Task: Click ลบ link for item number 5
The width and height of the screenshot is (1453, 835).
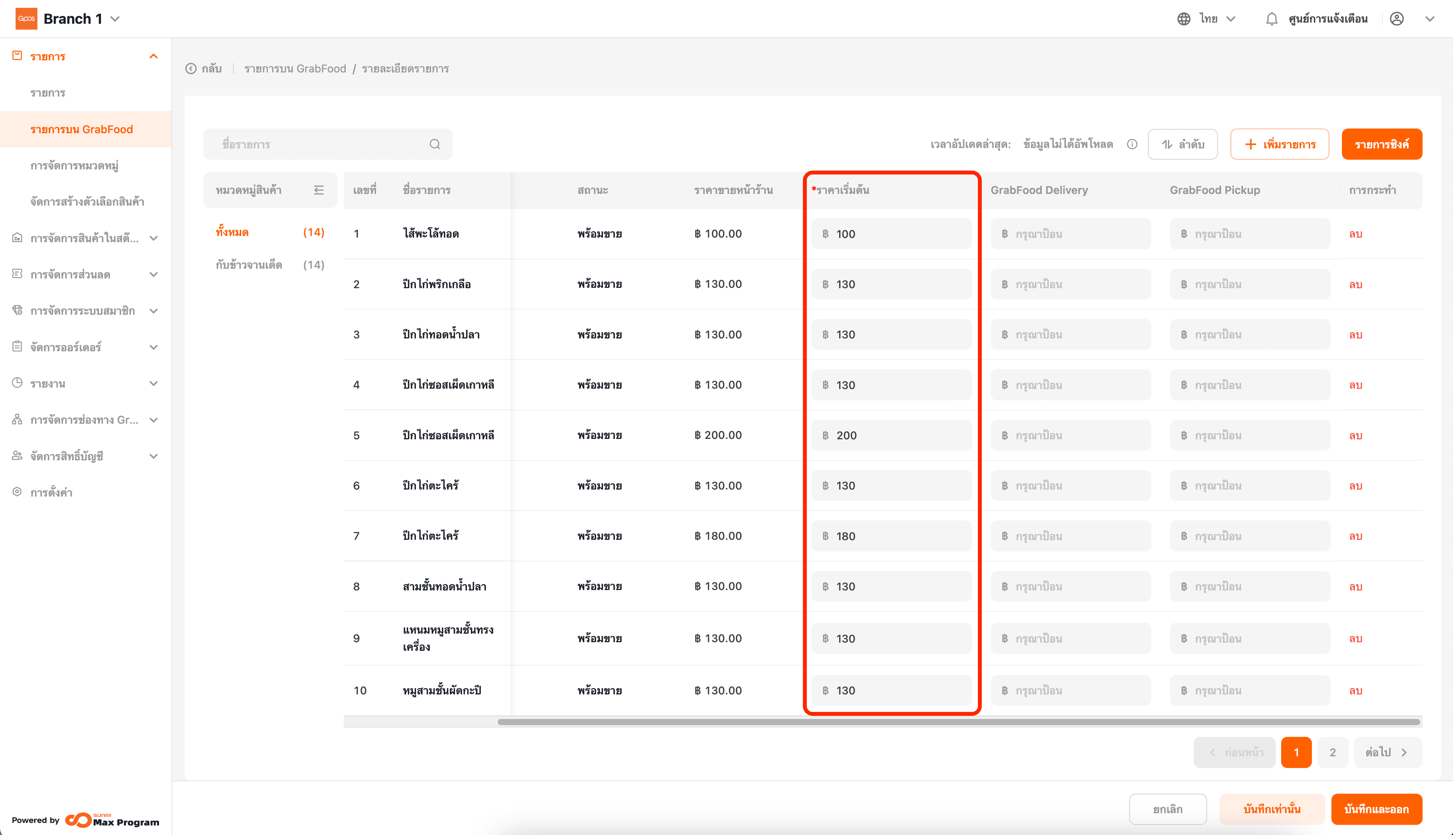Action: coord(1355,435)
